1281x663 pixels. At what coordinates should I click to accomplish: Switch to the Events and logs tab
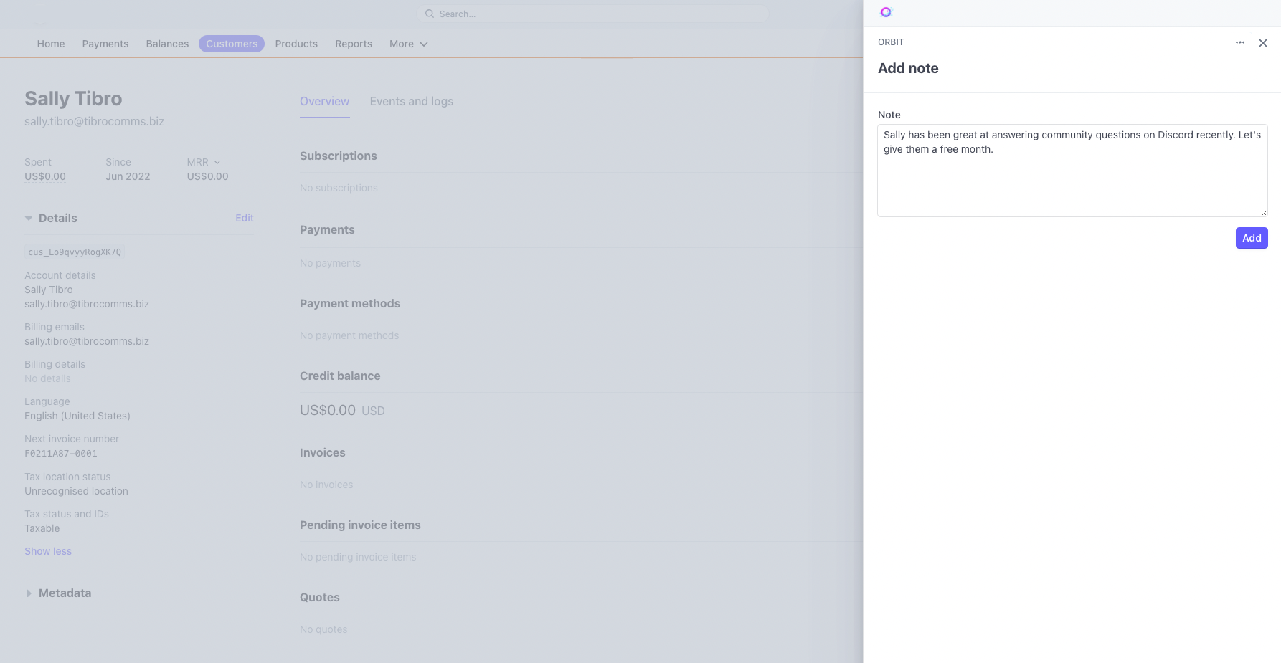click(x=411, y=102)
